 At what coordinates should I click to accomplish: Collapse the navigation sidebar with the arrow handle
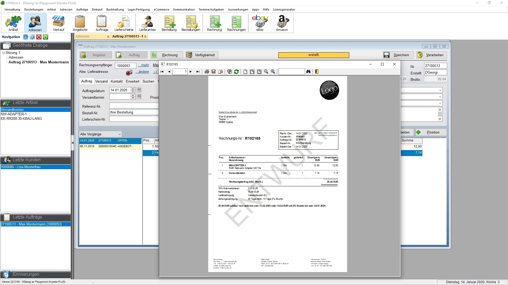72,143
